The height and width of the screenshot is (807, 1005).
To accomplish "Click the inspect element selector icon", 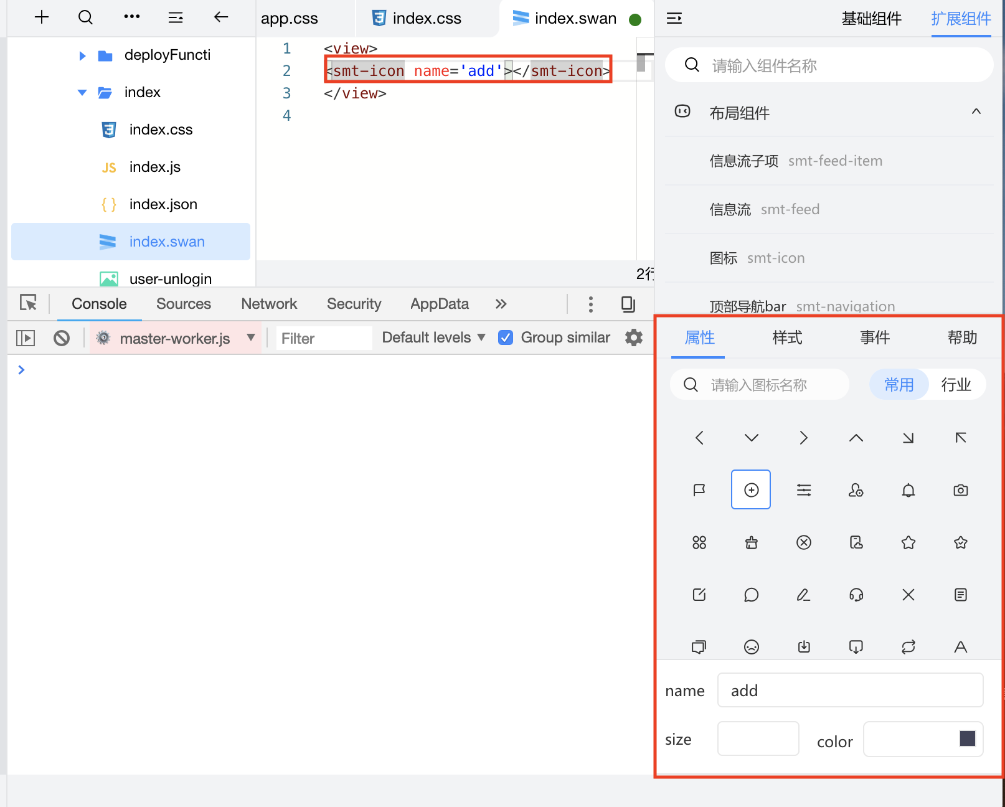I will [28, 303].
